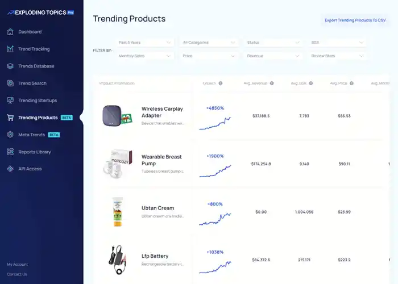Screen dimensions: 398x284
Task: Click the +800% growth sparkline
Action: click(215, 219)
